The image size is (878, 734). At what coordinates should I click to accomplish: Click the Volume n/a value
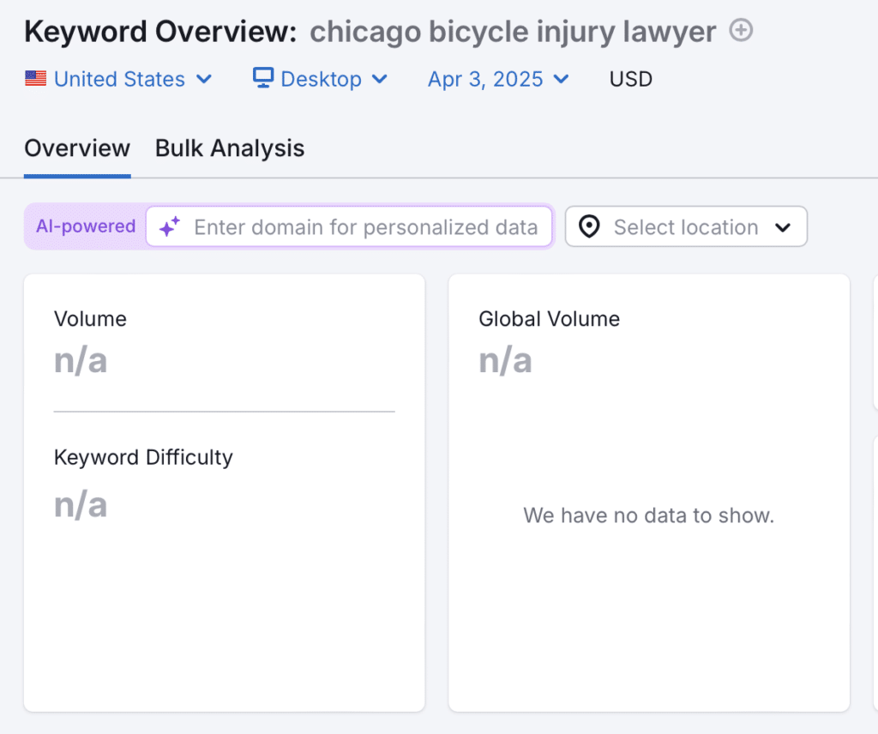(x=81, y=361)
